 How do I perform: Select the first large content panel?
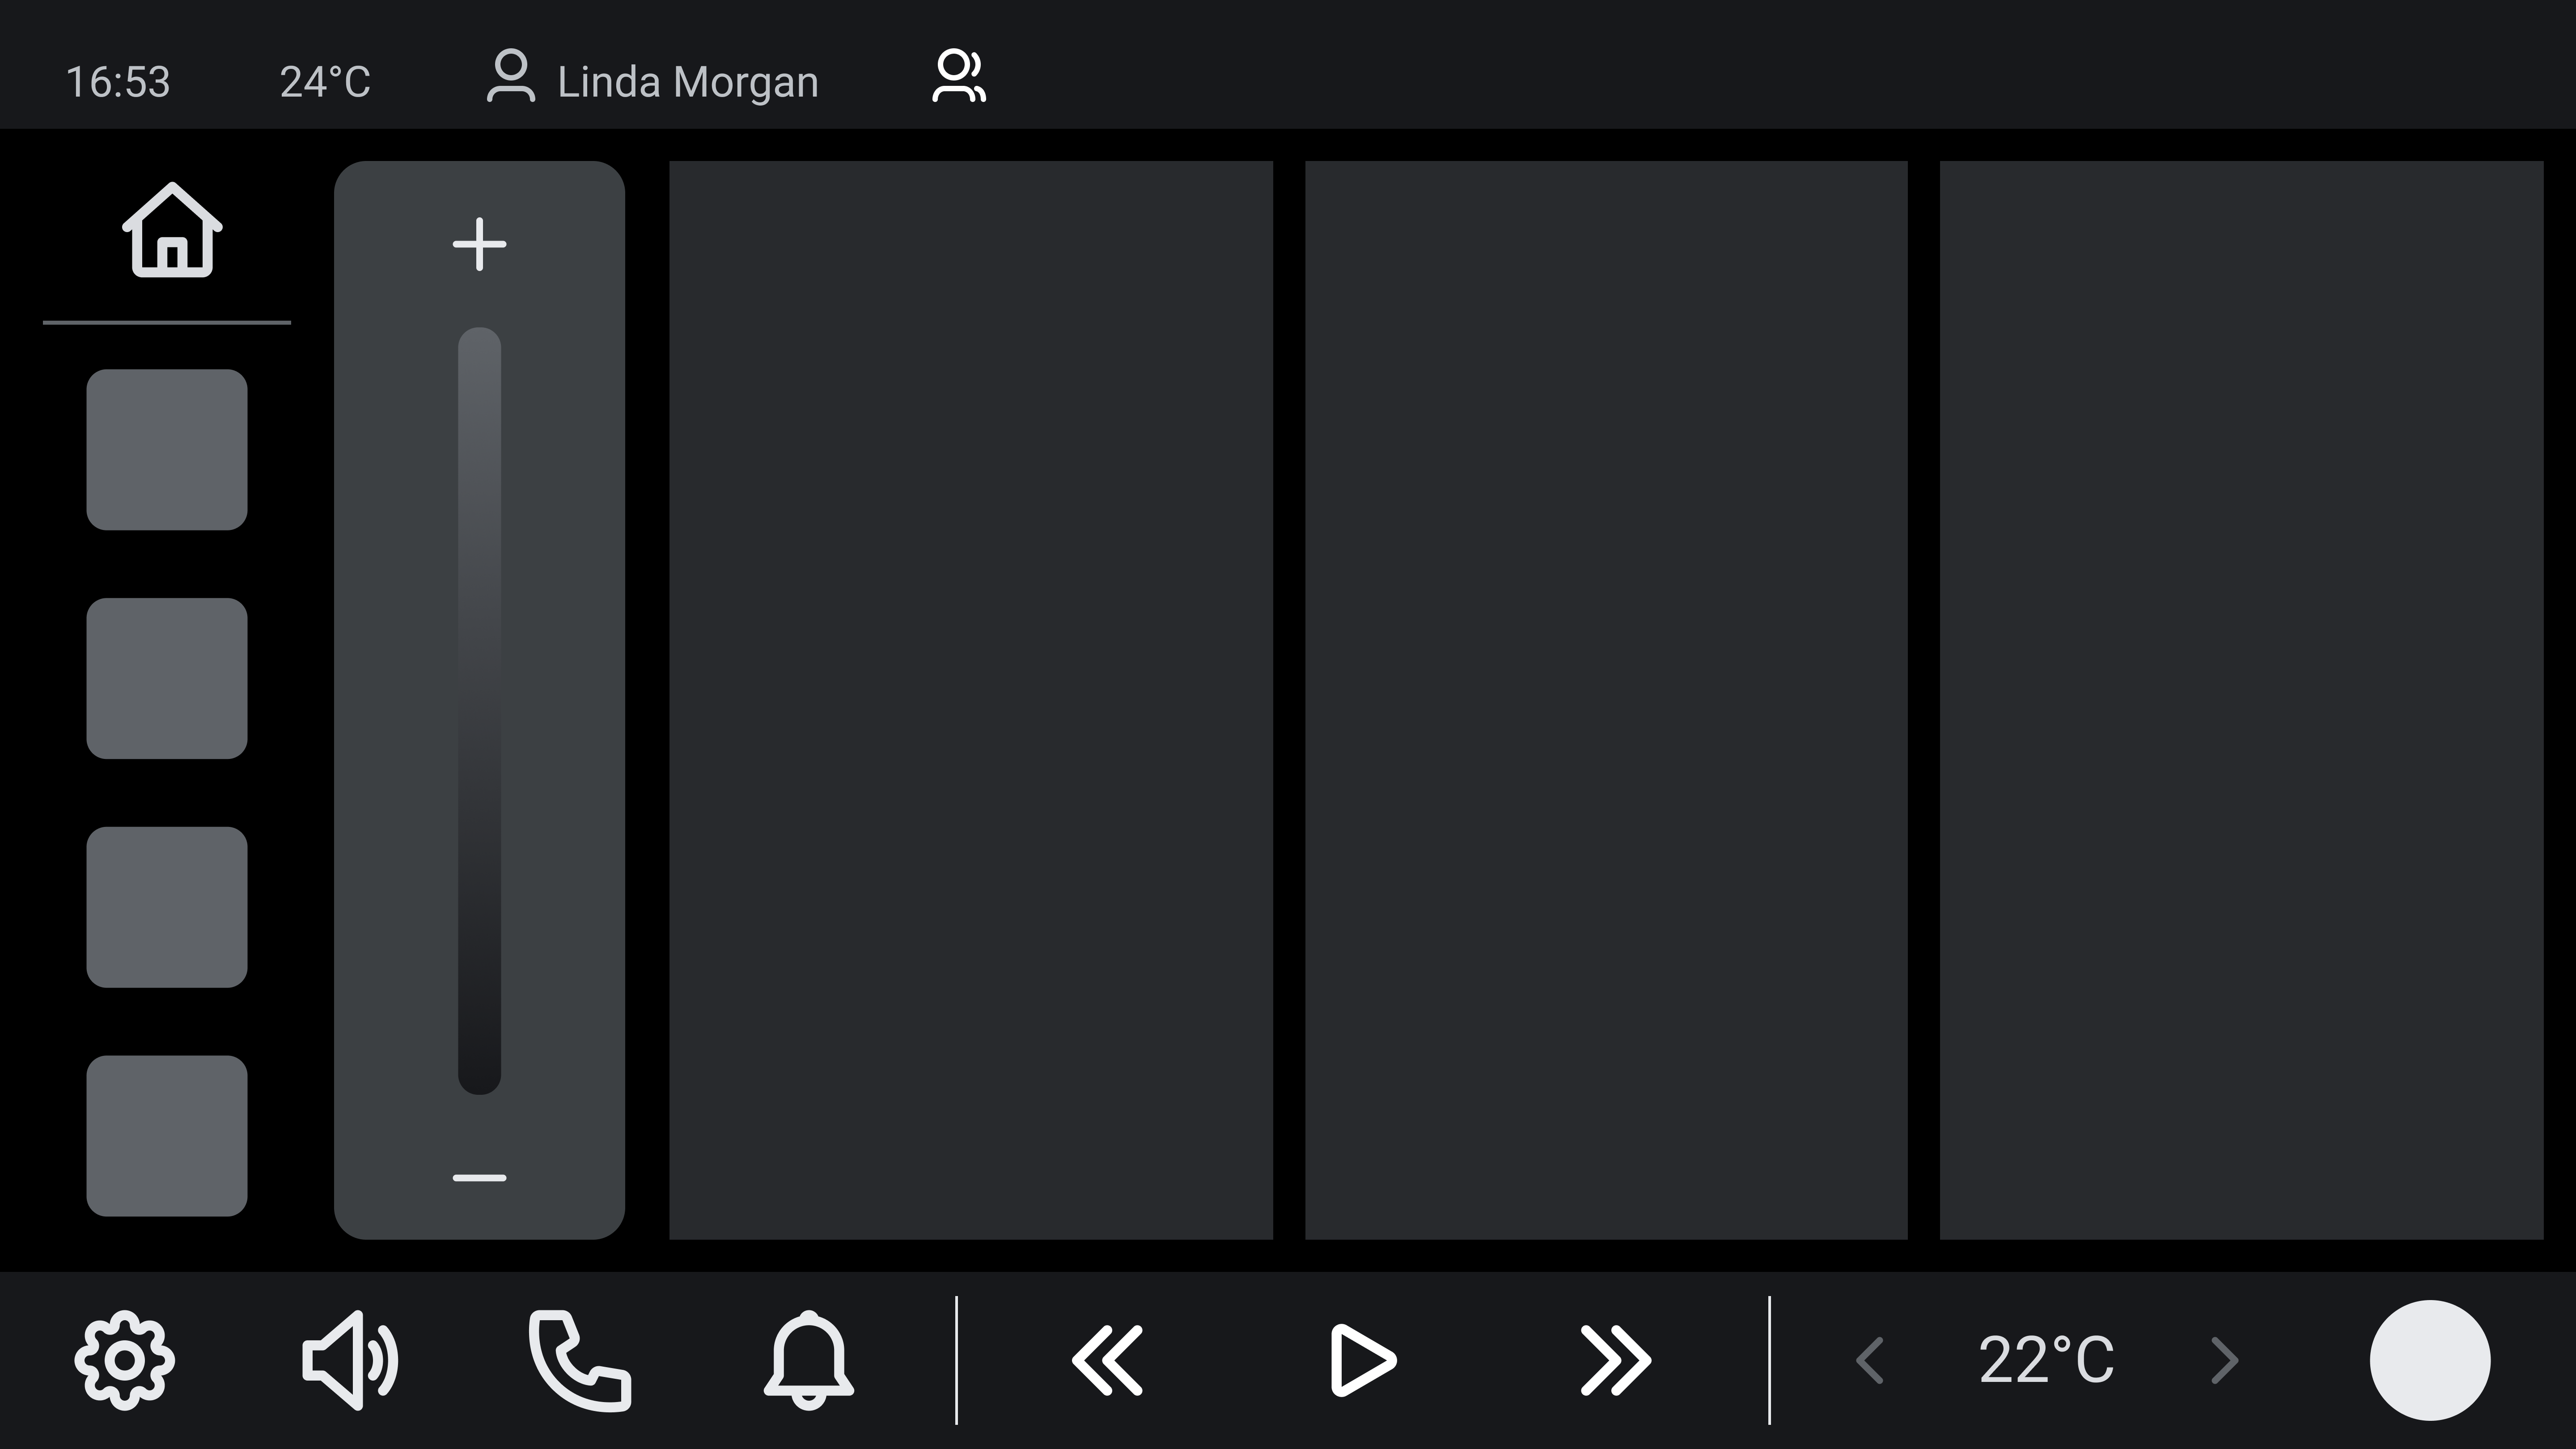coord(971,701)
